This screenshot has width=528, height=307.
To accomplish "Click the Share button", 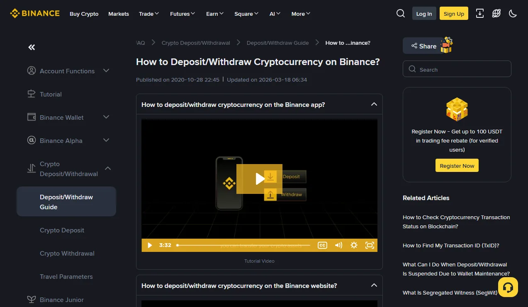I will 423,46.
